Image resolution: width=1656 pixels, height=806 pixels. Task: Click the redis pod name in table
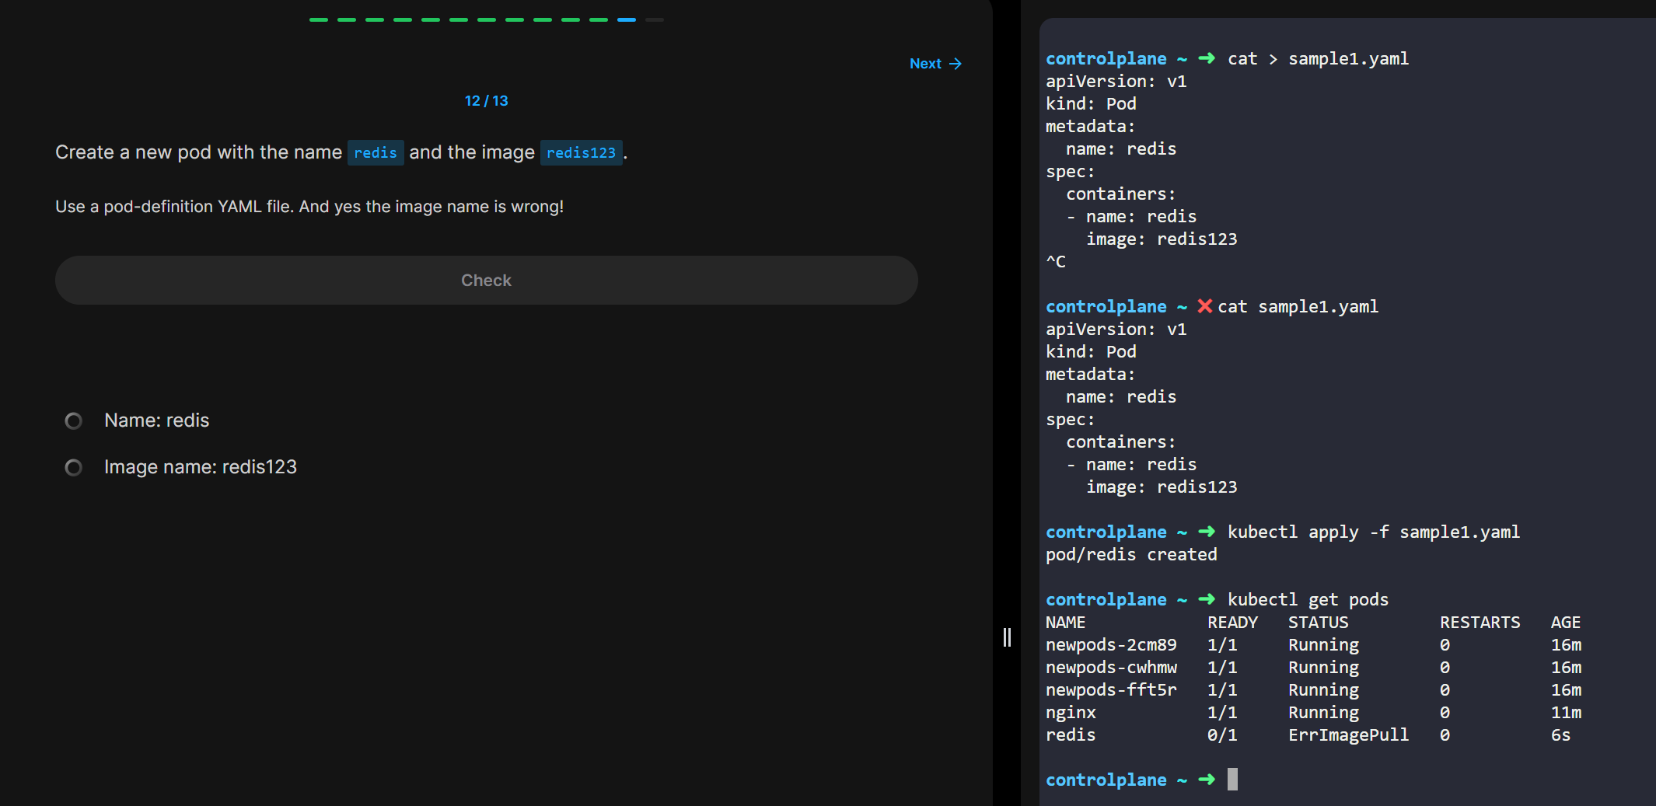[1071, 735]
